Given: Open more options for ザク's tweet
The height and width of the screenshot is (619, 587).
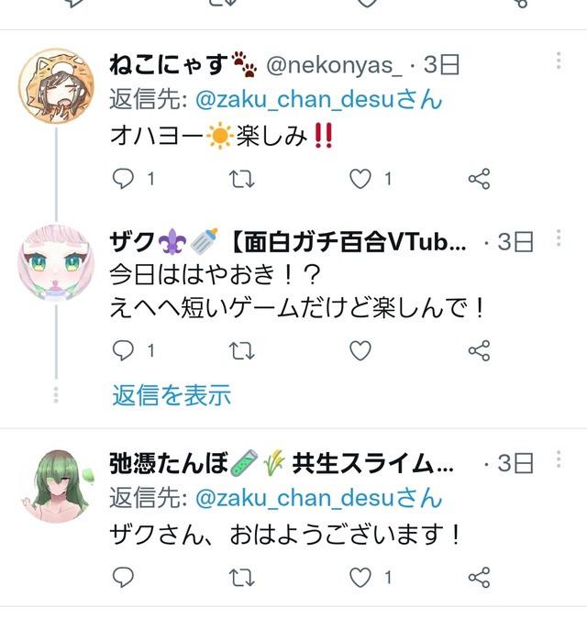Looking at the screenshot, I should click(559, 238).
